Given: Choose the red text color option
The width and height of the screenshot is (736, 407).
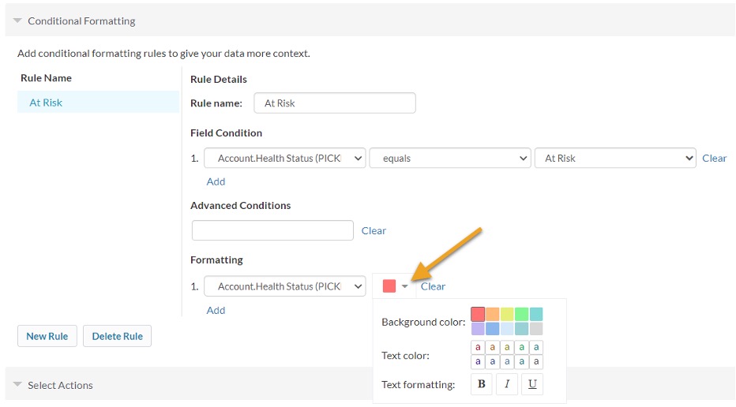Looking at the screenshot, I should (x=478, y=347).
